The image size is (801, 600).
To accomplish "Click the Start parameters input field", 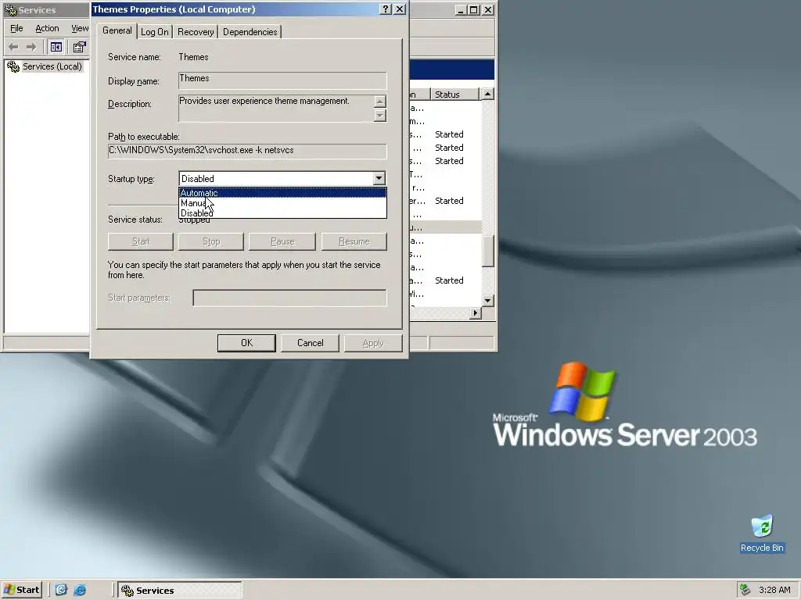I will 289,298.
